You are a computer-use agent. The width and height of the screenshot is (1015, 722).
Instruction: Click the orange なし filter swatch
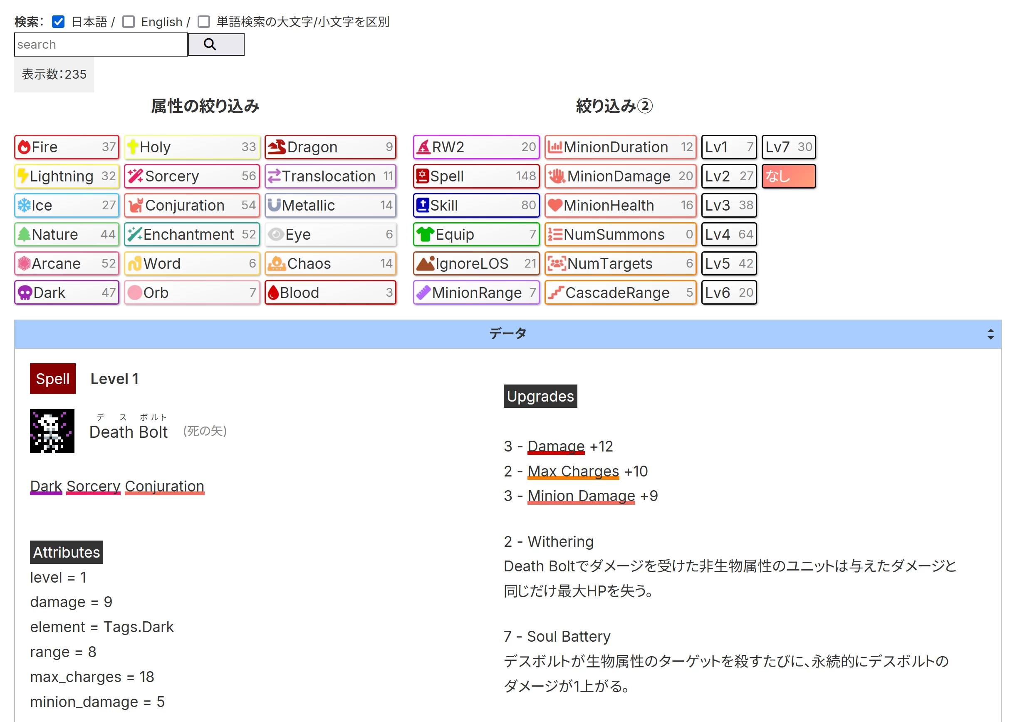(788, 176)
